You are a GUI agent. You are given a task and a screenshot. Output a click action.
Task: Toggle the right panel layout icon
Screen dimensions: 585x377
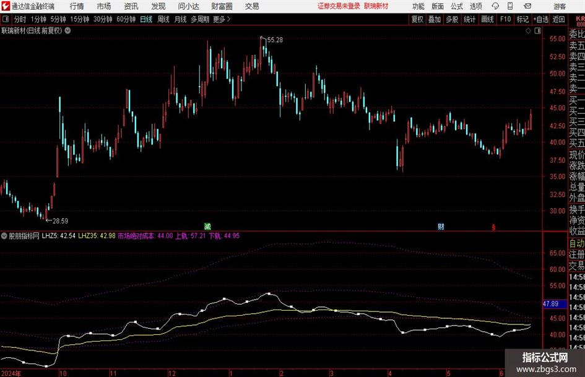[x=537, y=31]
